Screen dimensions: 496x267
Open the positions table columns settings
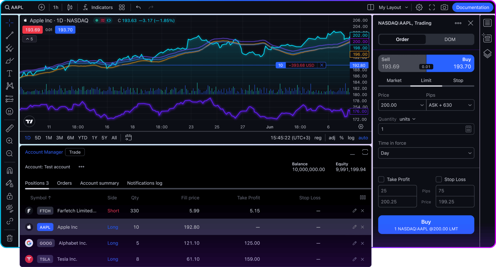coord(363,197)
